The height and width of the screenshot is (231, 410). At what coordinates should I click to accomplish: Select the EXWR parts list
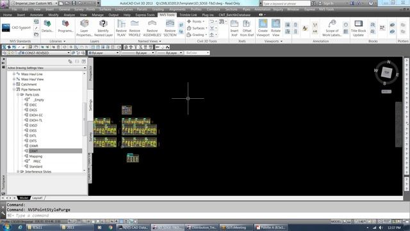[33, 146]
